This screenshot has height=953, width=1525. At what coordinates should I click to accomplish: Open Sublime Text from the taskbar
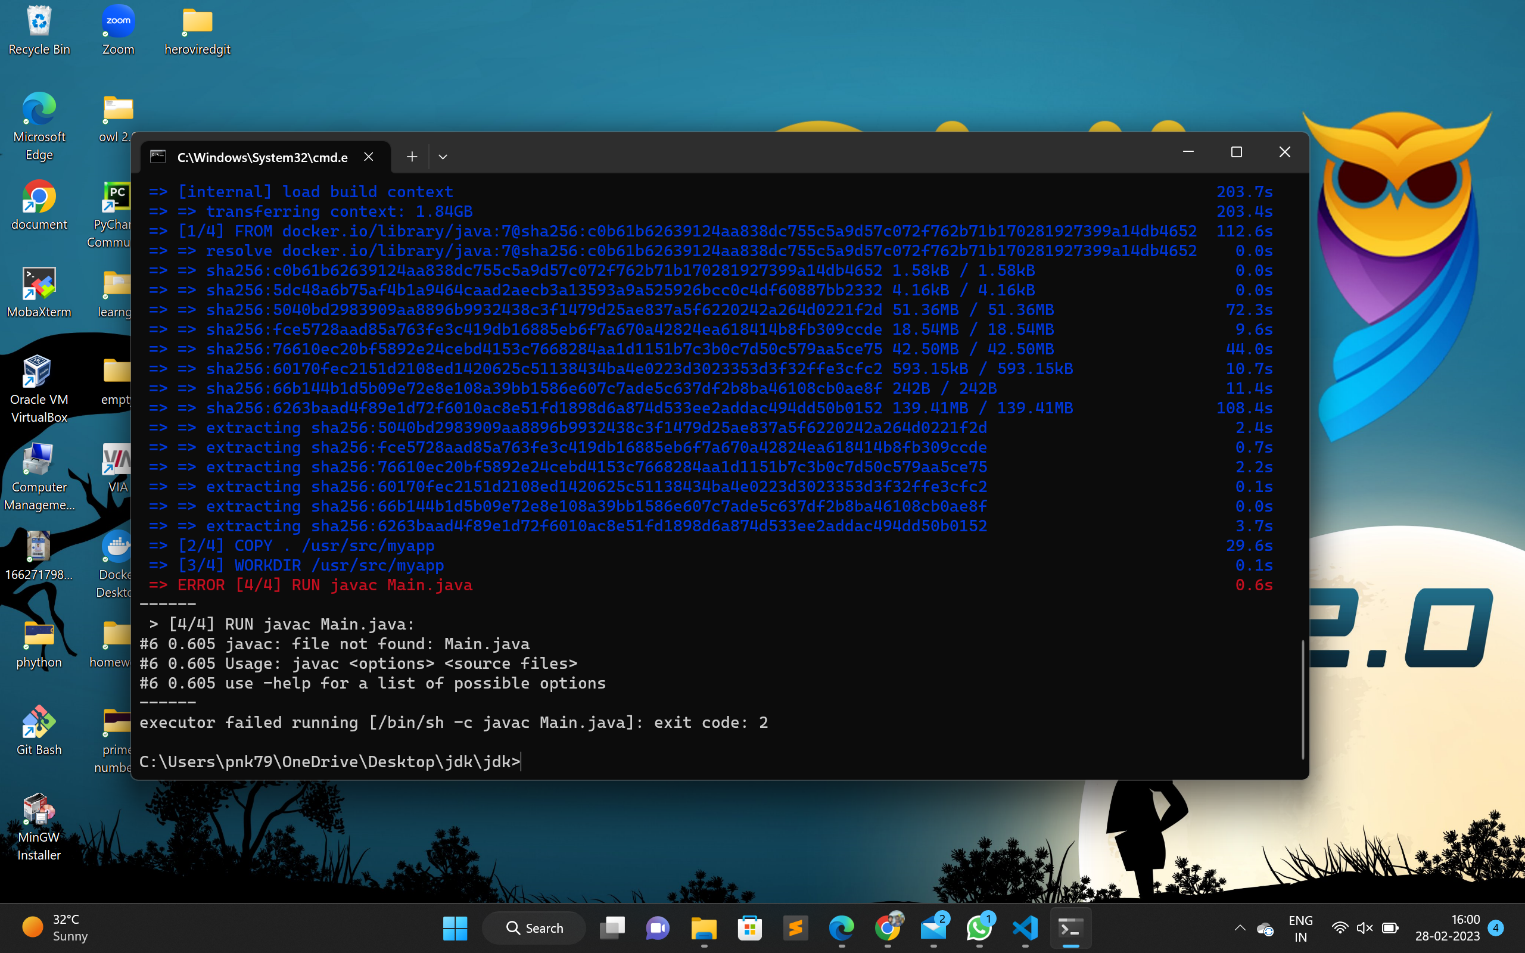[795, 928]
